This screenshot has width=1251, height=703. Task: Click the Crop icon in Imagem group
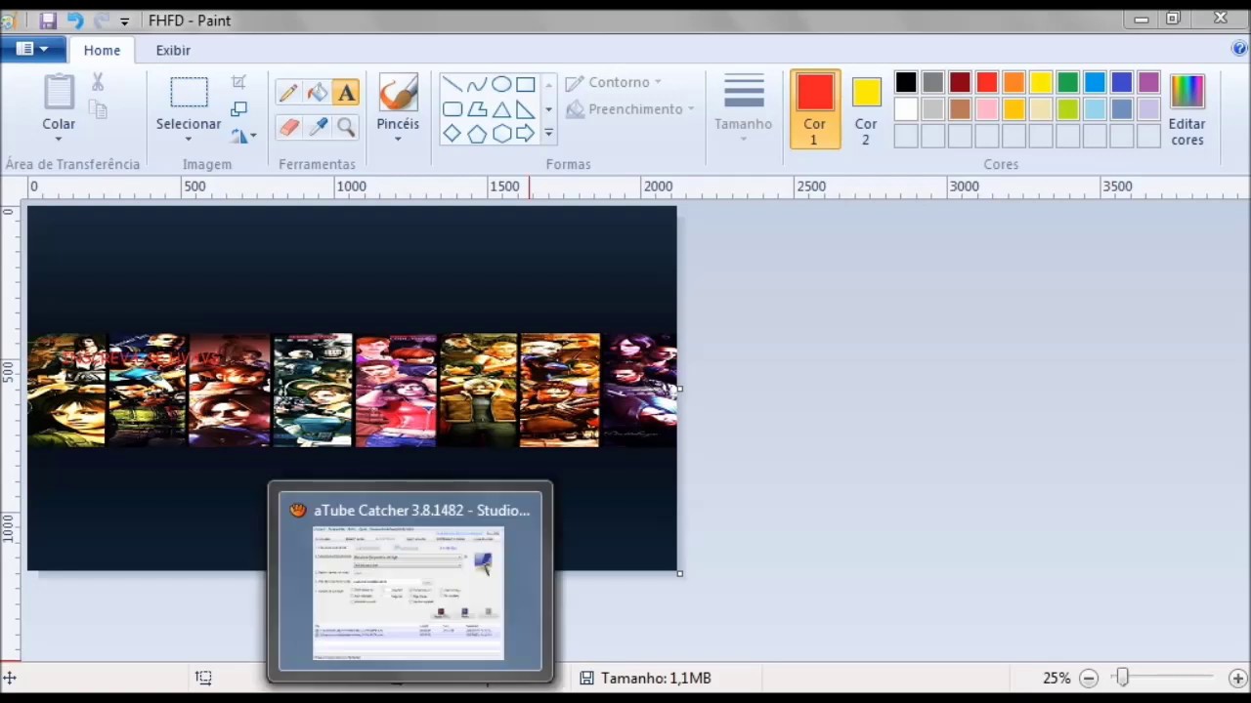click(x=239, y=82)
